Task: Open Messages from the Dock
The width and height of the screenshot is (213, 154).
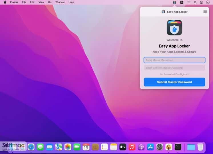Action: (40, 147)
